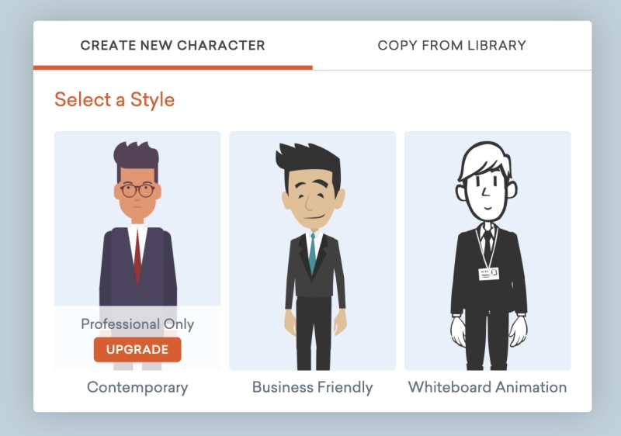The image size is (621, 436).
Task: Click the Select a Style heading
Action: click(x=114, y=99)
